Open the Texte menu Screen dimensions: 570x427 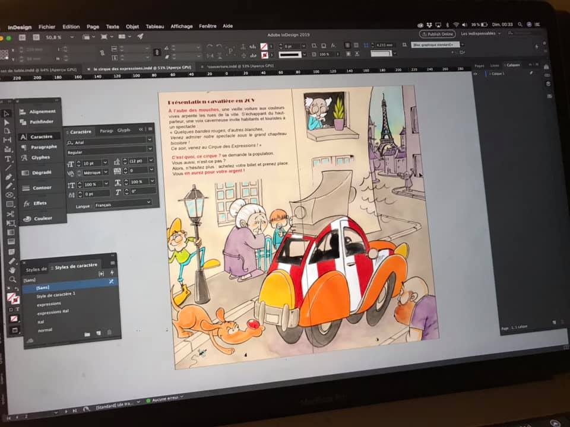tap(113, 27)
